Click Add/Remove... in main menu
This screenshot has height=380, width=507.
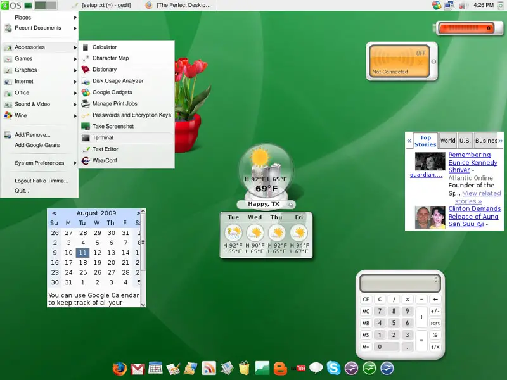coord(40,135)
